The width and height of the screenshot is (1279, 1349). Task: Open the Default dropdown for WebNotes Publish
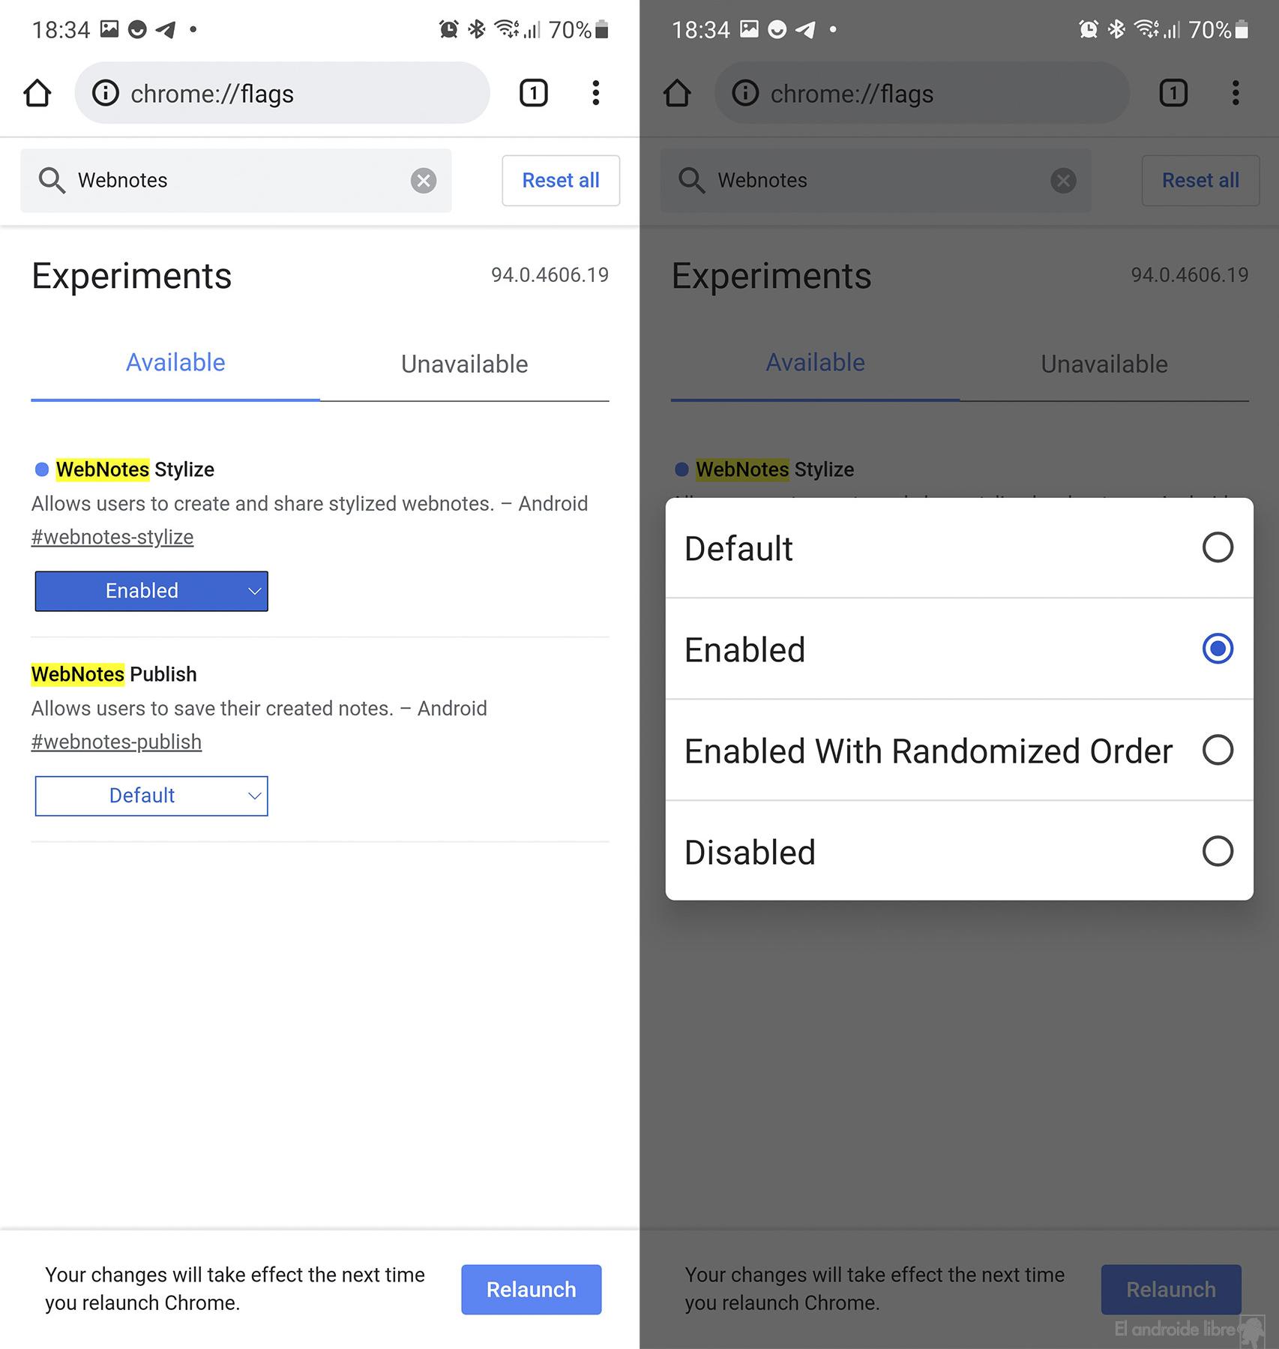pyautogui.click(x=151, y=796)
